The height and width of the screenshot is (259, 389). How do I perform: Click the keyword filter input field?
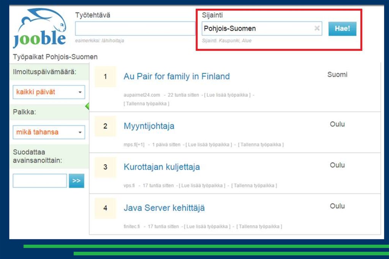[40, 181]
